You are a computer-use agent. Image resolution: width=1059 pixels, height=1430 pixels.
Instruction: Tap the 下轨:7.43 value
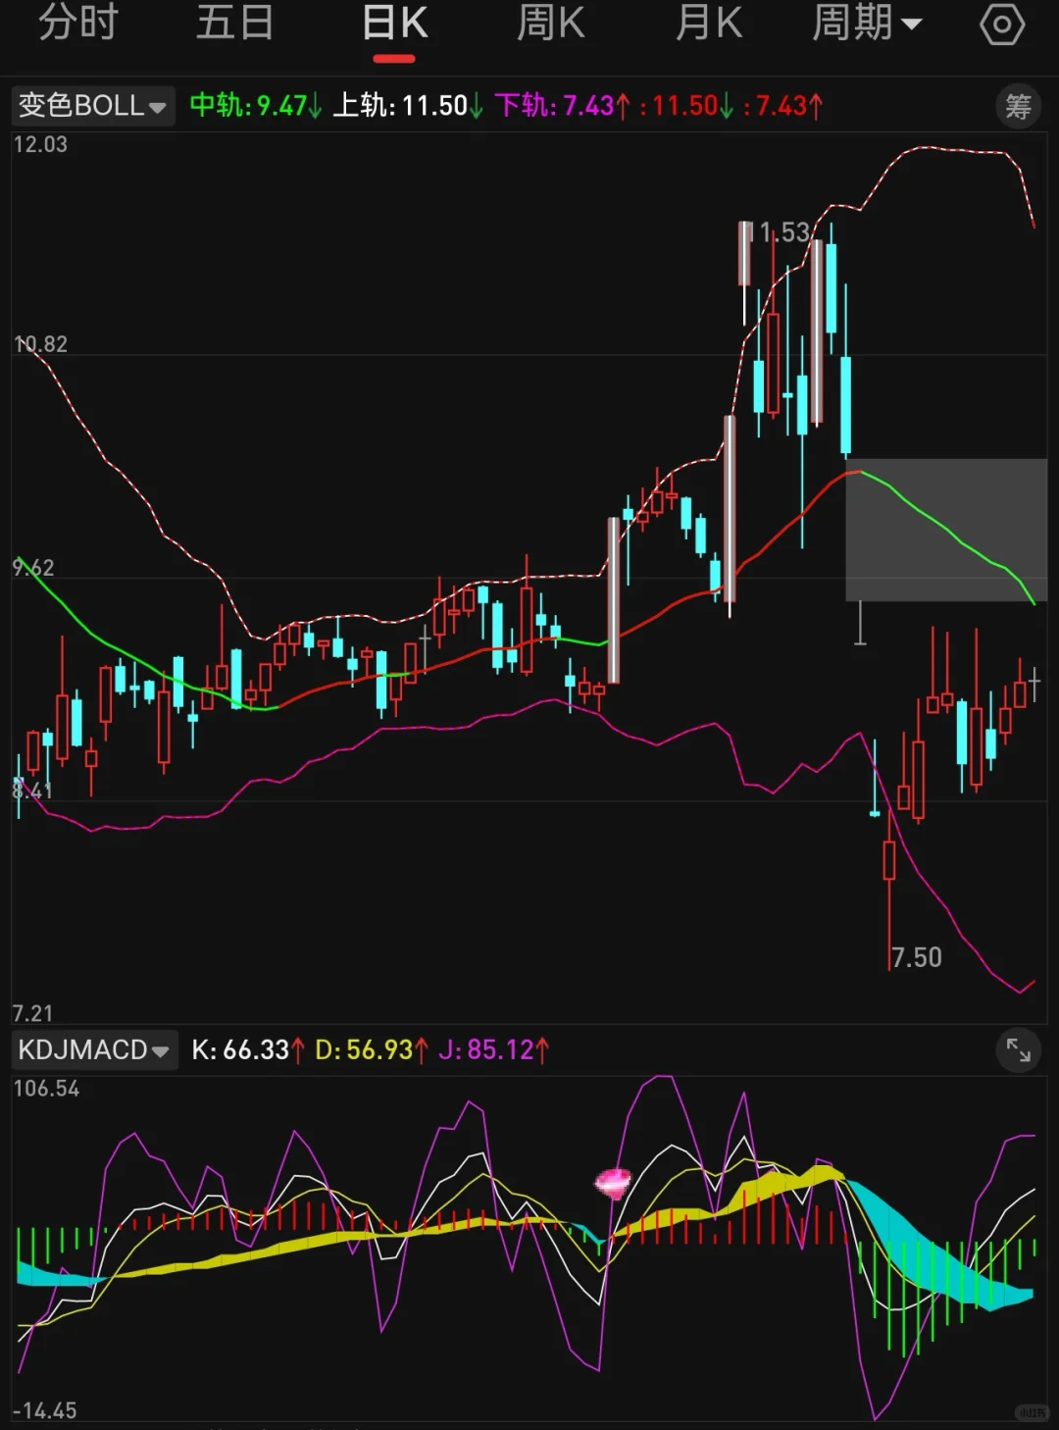click(x=562, y=105)
